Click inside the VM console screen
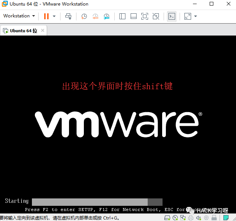 click(118, 124)
